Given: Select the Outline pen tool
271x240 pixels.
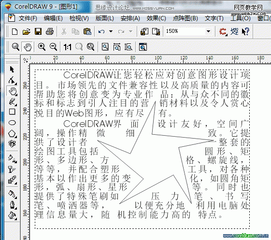Looking at the screenshot, I should tap(13, 205).
